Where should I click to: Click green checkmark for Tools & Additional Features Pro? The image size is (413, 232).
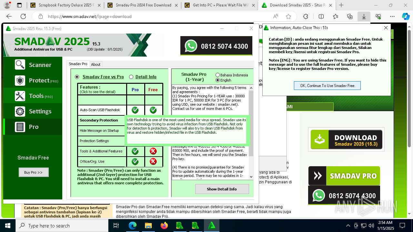[x=135, y=151]
